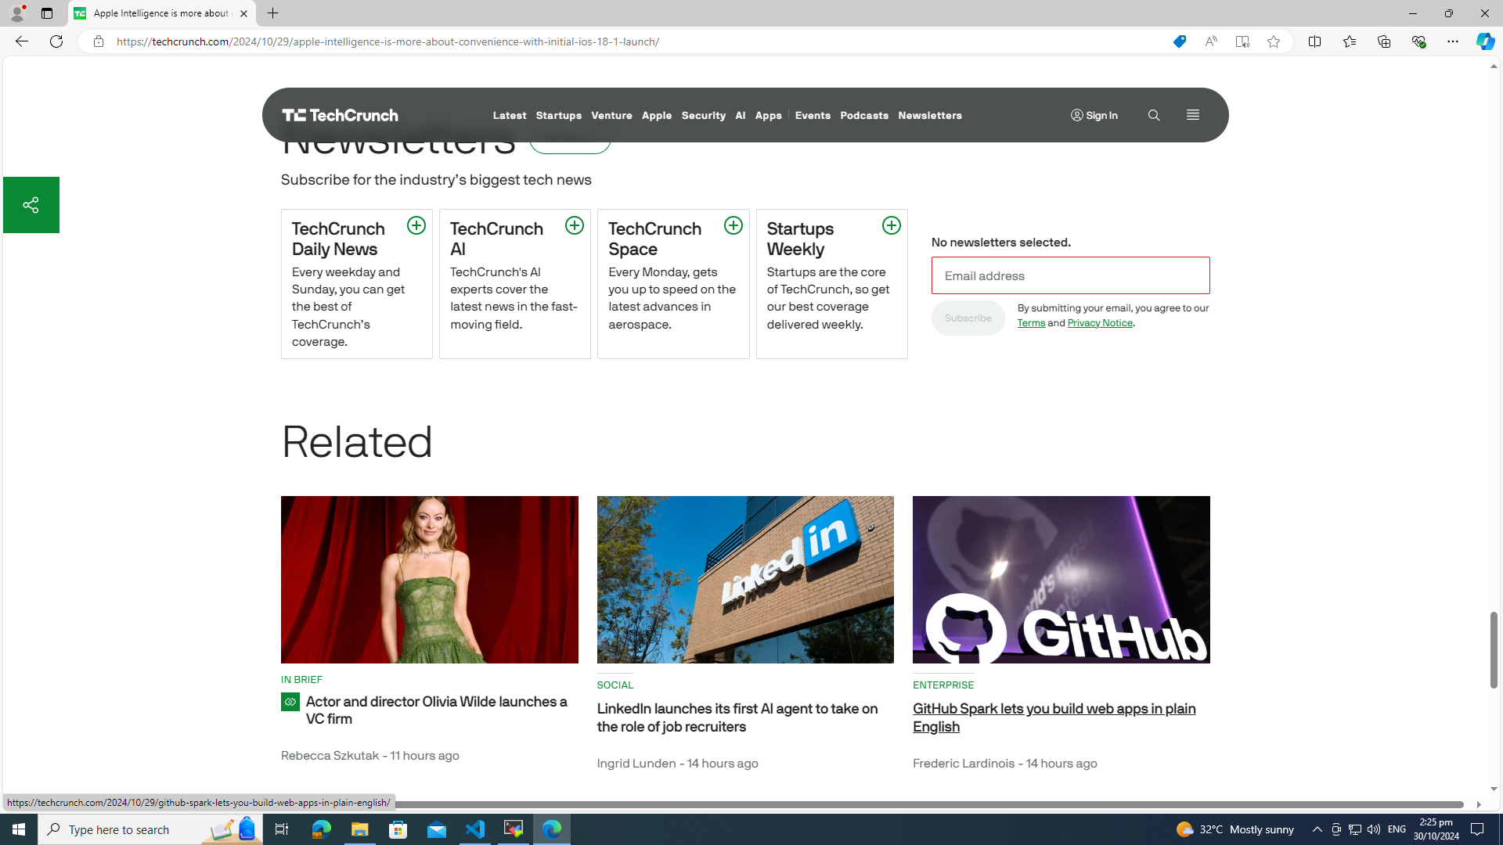Open Collections panel
The width and height of the screenshot is (1503, 845).
[1383, 41]
